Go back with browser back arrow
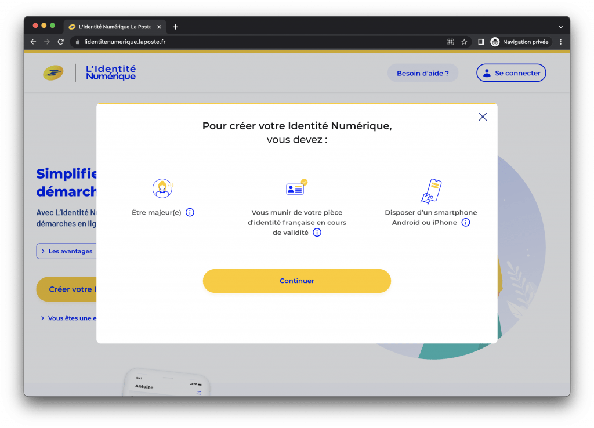 pyautogui.click(x=33, y=42)
